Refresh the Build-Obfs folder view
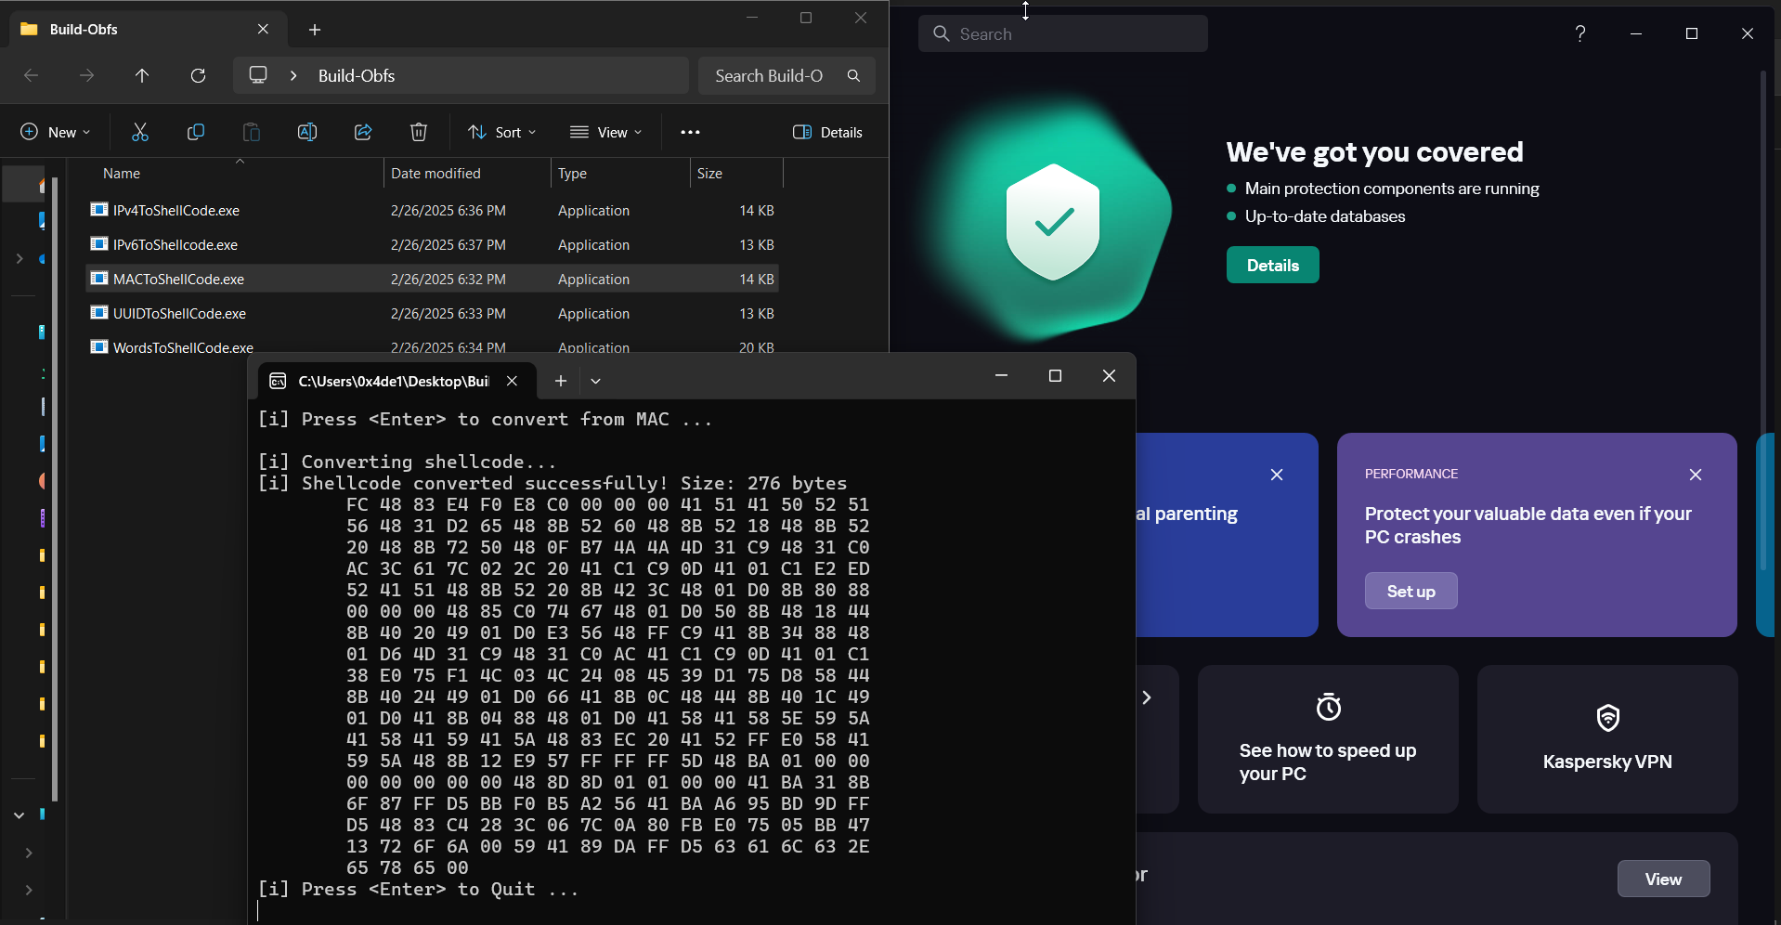Image resolution: width=1781 pixels, height=925 pixels. click(x=198, y=75)
